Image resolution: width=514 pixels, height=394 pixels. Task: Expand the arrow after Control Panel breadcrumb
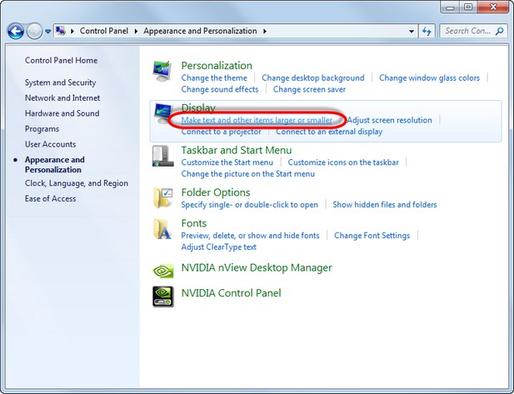pyautogui.click(x=136, y=31)
